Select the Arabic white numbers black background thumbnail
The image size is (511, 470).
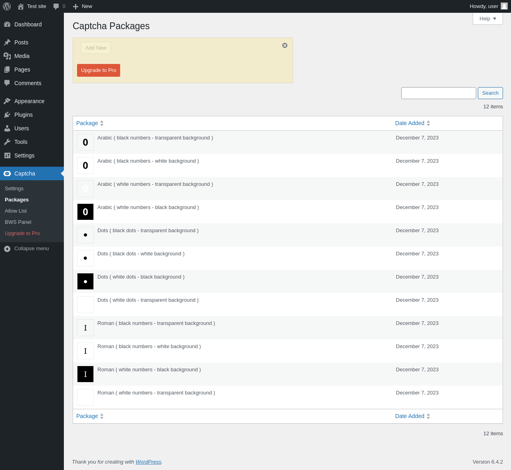pos(85,212)
